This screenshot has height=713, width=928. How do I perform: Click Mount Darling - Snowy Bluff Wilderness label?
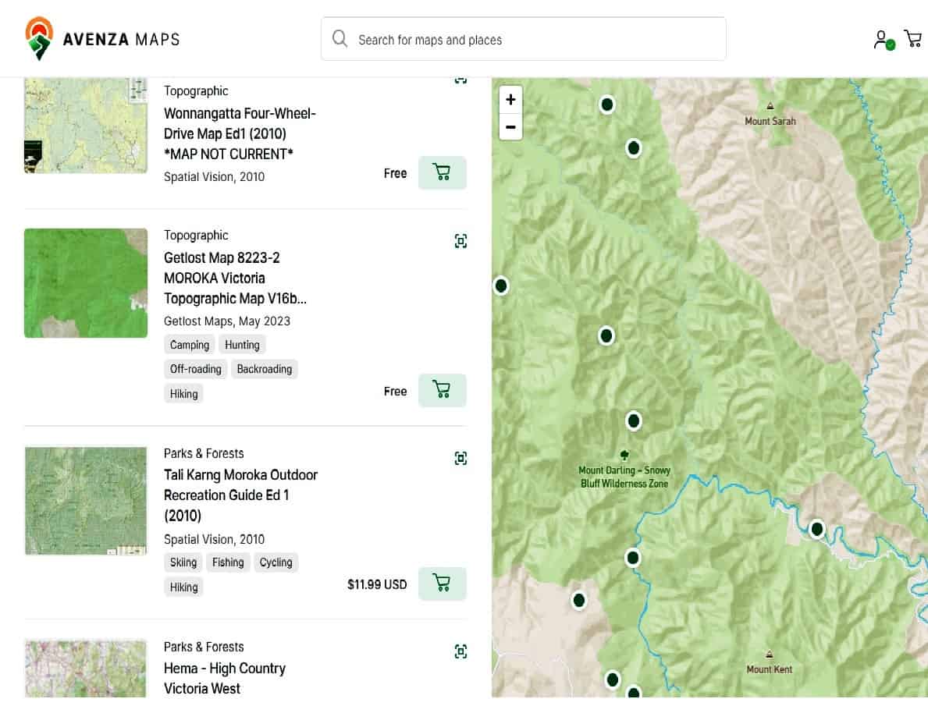pos(624,477)
